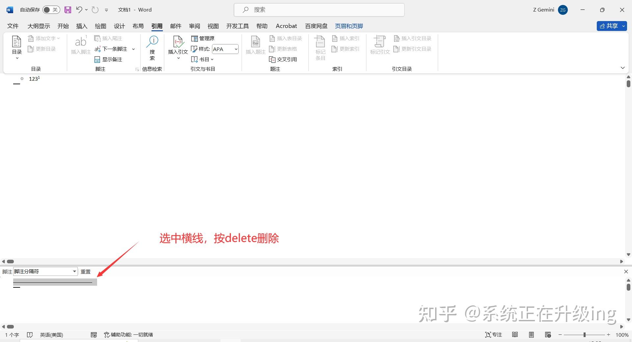
Task: Click 插入引文目录 (Insert Table of Authorities)
Action: click(x=412, y=38)
